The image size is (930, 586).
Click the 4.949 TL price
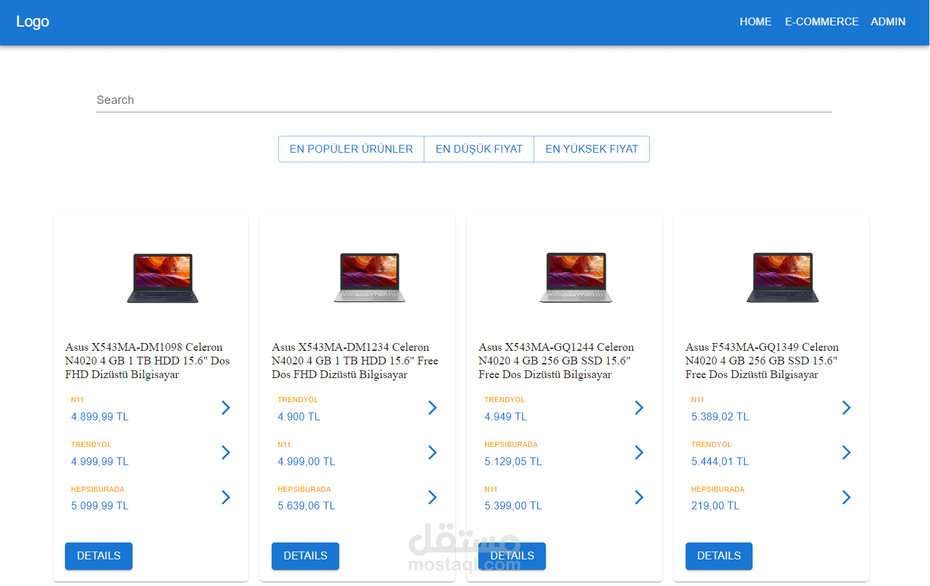coord(506,417)
